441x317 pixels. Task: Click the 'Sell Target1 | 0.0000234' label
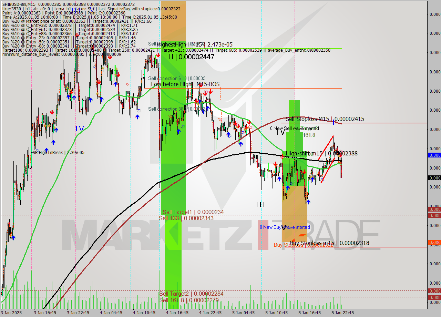[193, 212]
